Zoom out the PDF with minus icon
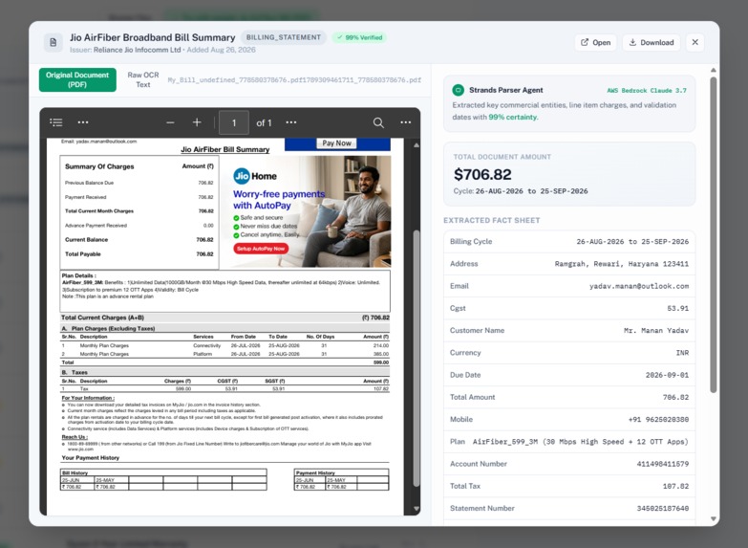The width and height of the screenshot is (748, 548). [x=170, y=122]
